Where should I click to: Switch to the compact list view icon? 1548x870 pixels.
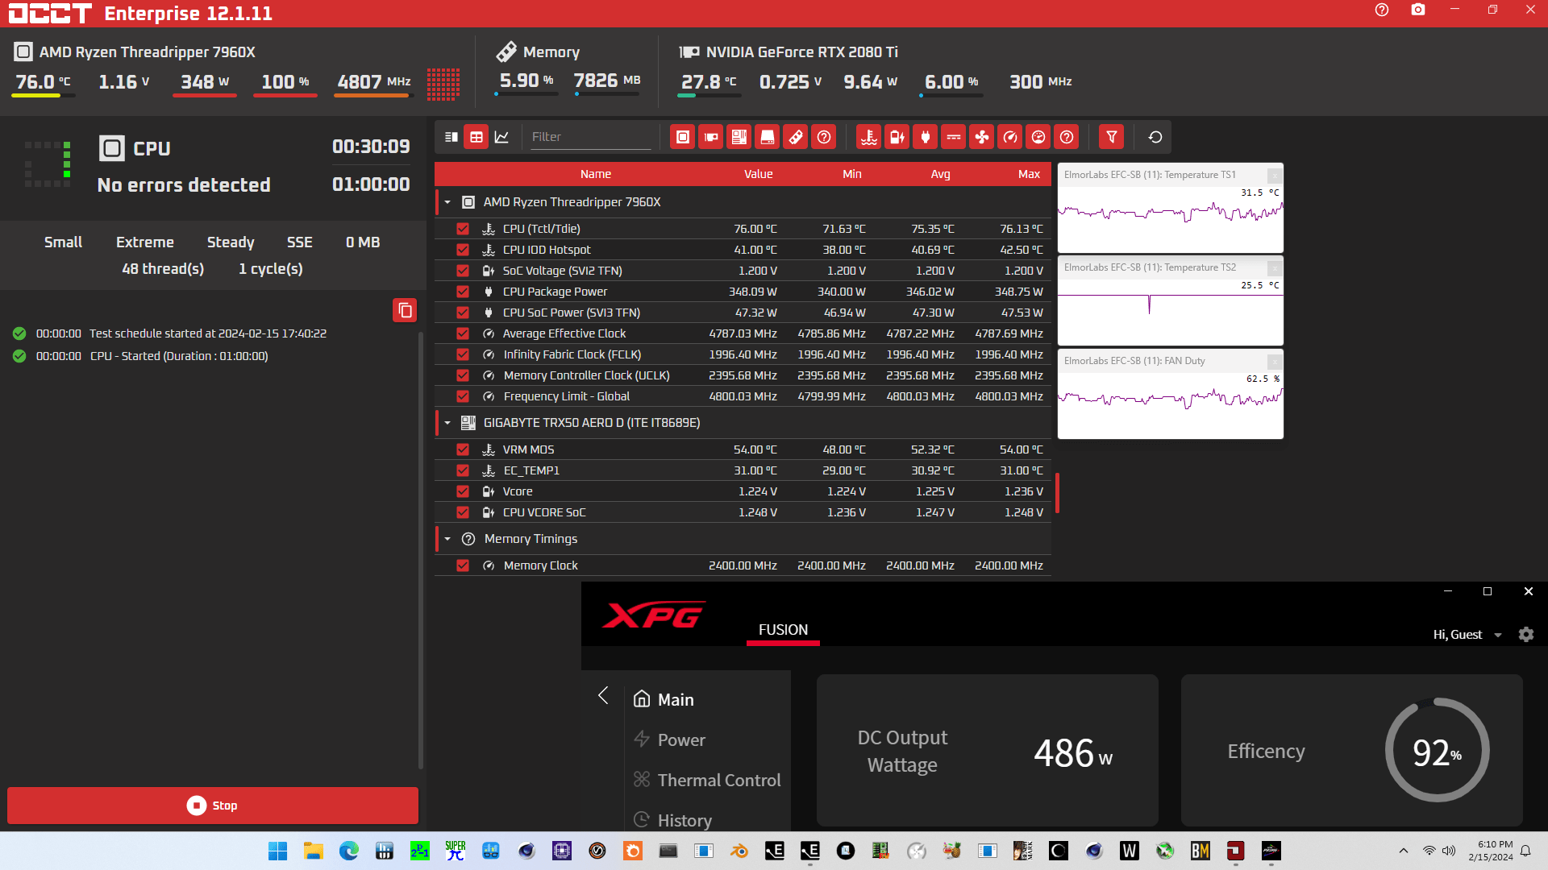tap(451, 137)
